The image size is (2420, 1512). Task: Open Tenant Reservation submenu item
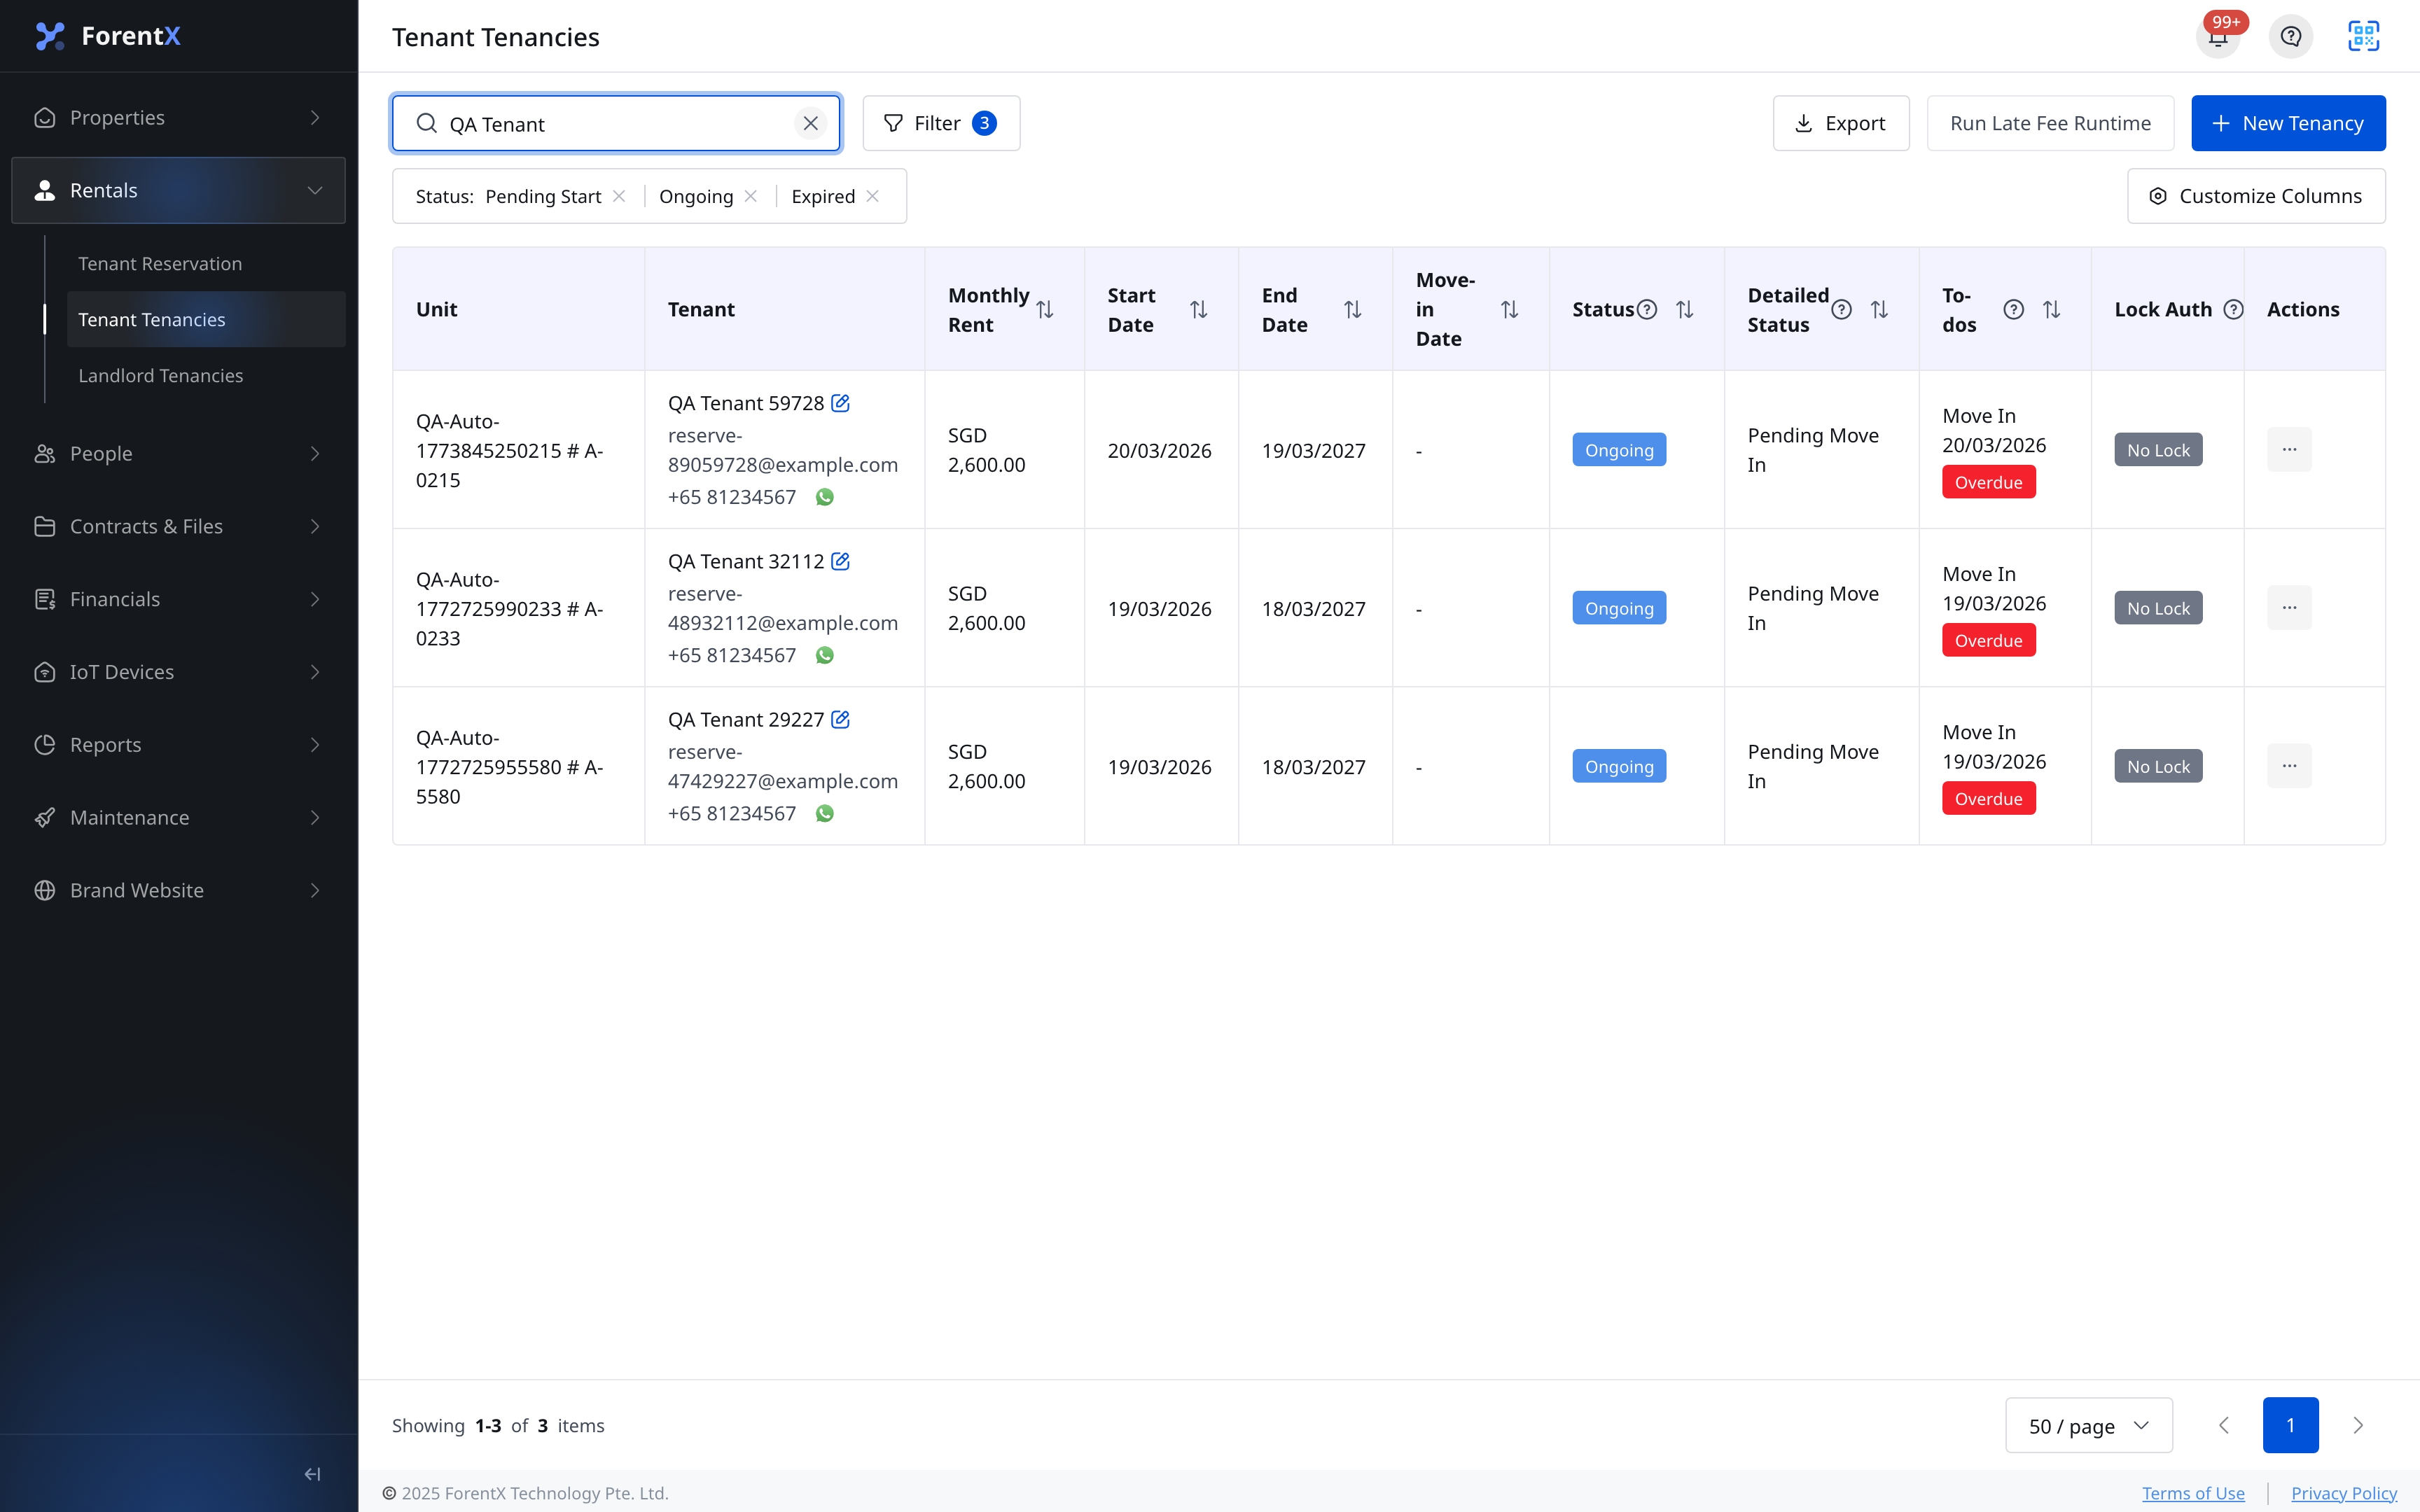(206, 264)
